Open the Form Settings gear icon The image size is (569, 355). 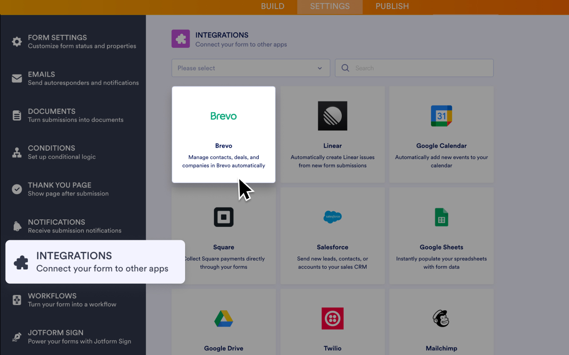click(x=16, y=41)
